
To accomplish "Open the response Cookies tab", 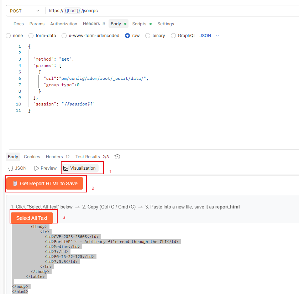I will (x=32, y=157).
